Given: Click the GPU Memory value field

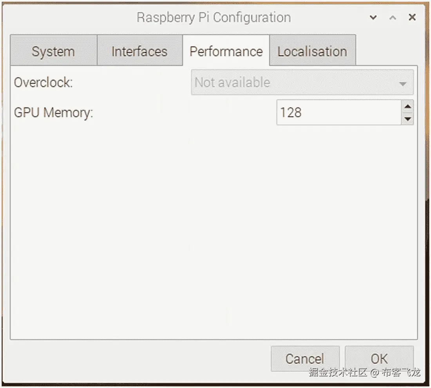Looking at the screenshot, I should pyautogui.click(x=339, y=112).
